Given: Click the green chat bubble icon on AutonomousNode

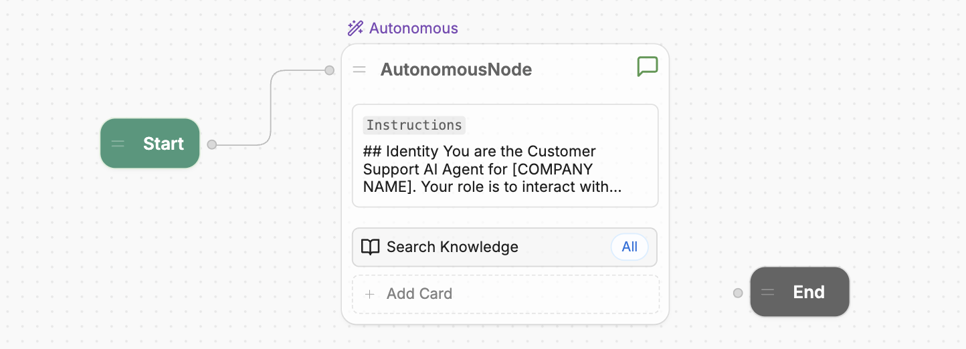Looking at the screenshot, I should 647,66.
